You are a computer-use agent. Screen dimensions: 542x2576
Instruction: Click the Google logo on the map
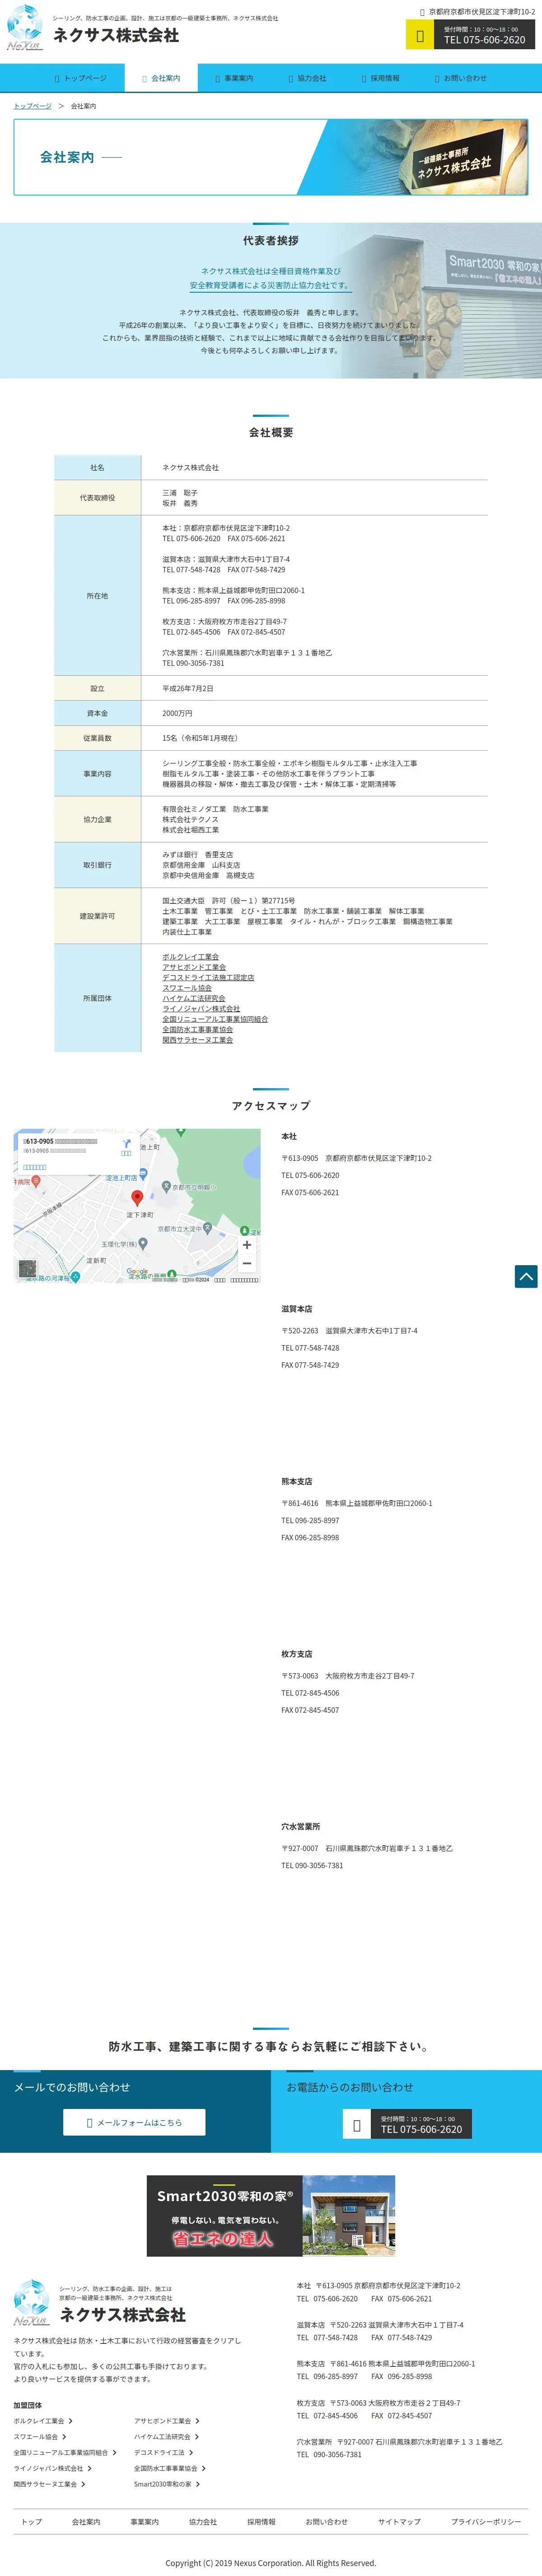tap(137, 1272)
